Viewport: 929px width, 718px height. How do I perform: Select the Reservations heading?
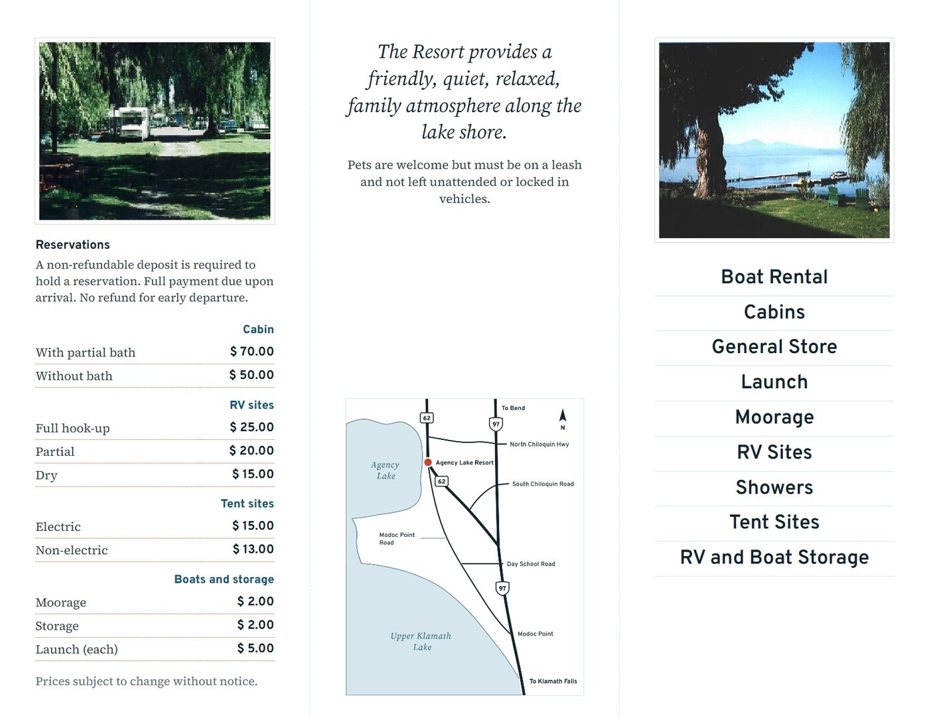tap(73, 245)
